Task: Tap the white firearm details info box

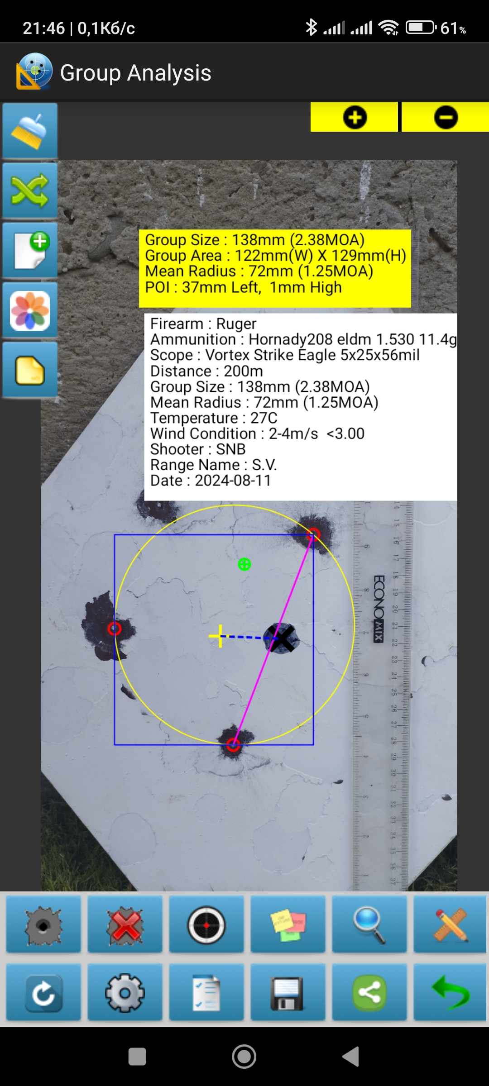Action: point(301,407)
